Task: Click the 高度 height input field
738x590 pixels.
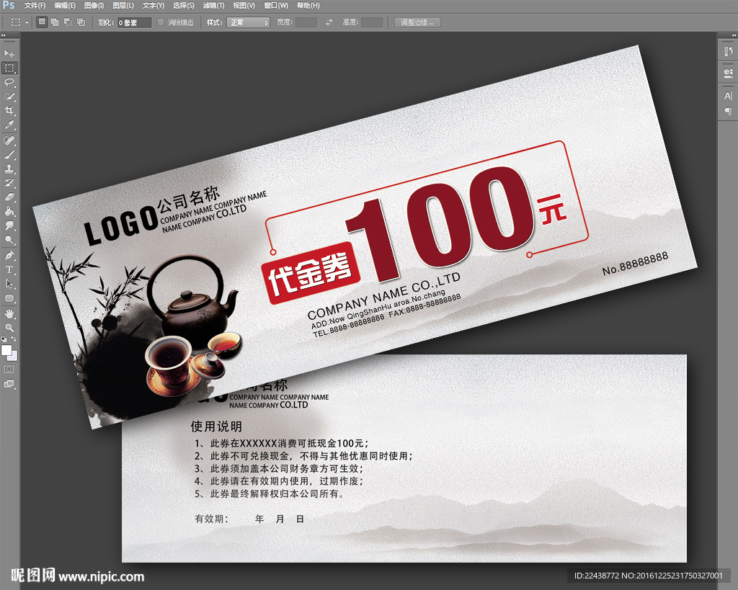Action: pos(372,22)
